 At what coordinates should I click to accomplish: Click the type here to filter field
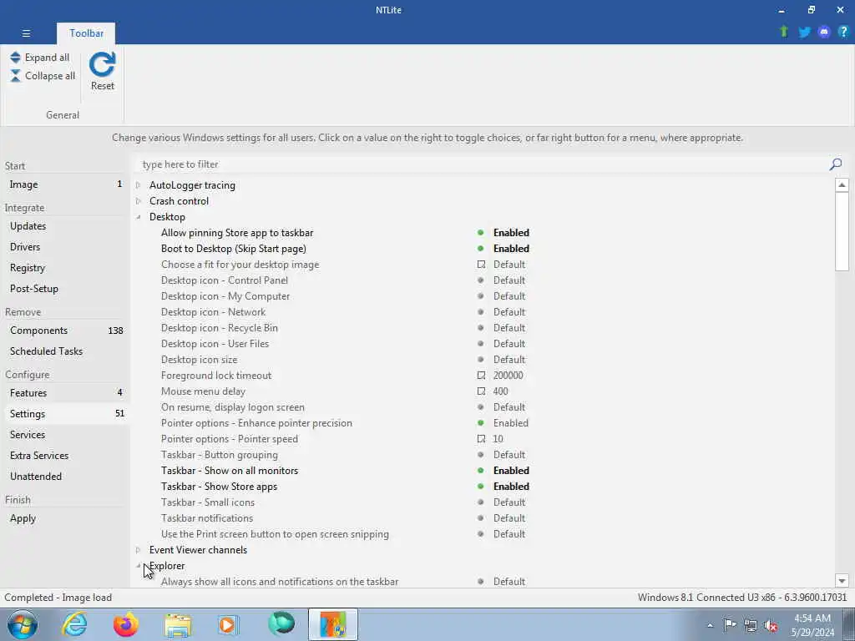[482, 164]
